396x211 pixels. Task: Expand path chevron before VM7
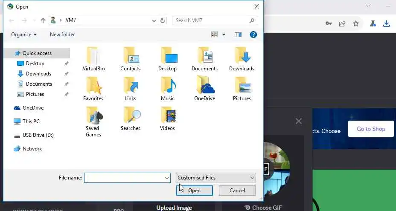61,20
